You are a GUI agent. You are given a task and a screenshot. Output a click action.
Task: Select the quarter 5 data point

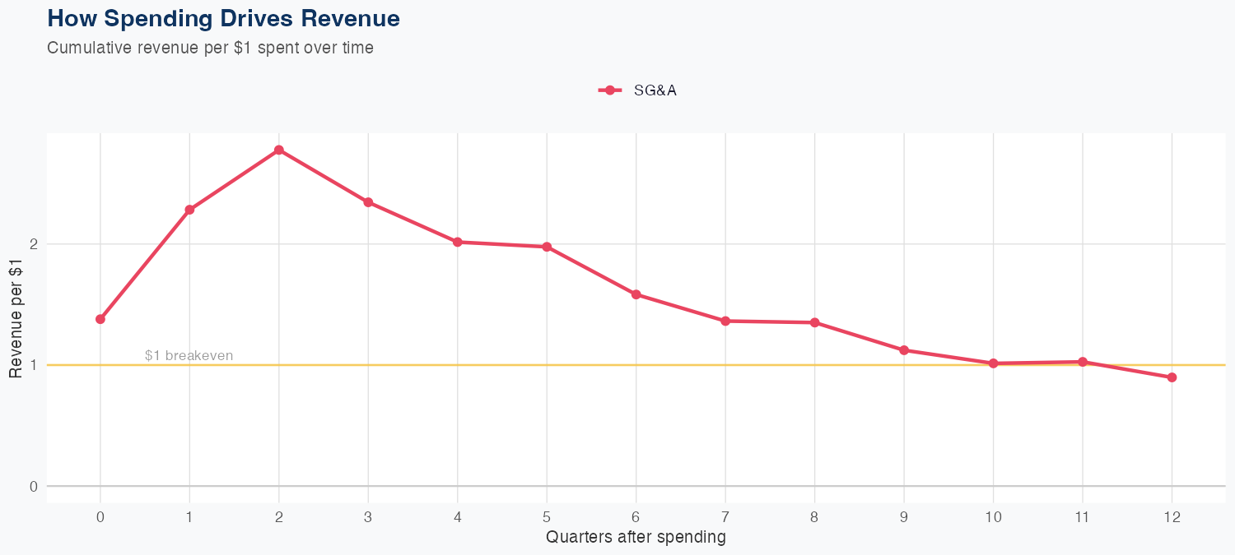coord(547,247)
